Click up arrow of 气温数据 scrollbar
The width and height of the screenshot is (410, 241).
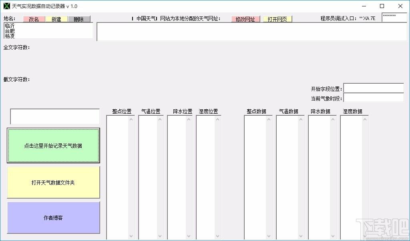pos(301,119)
